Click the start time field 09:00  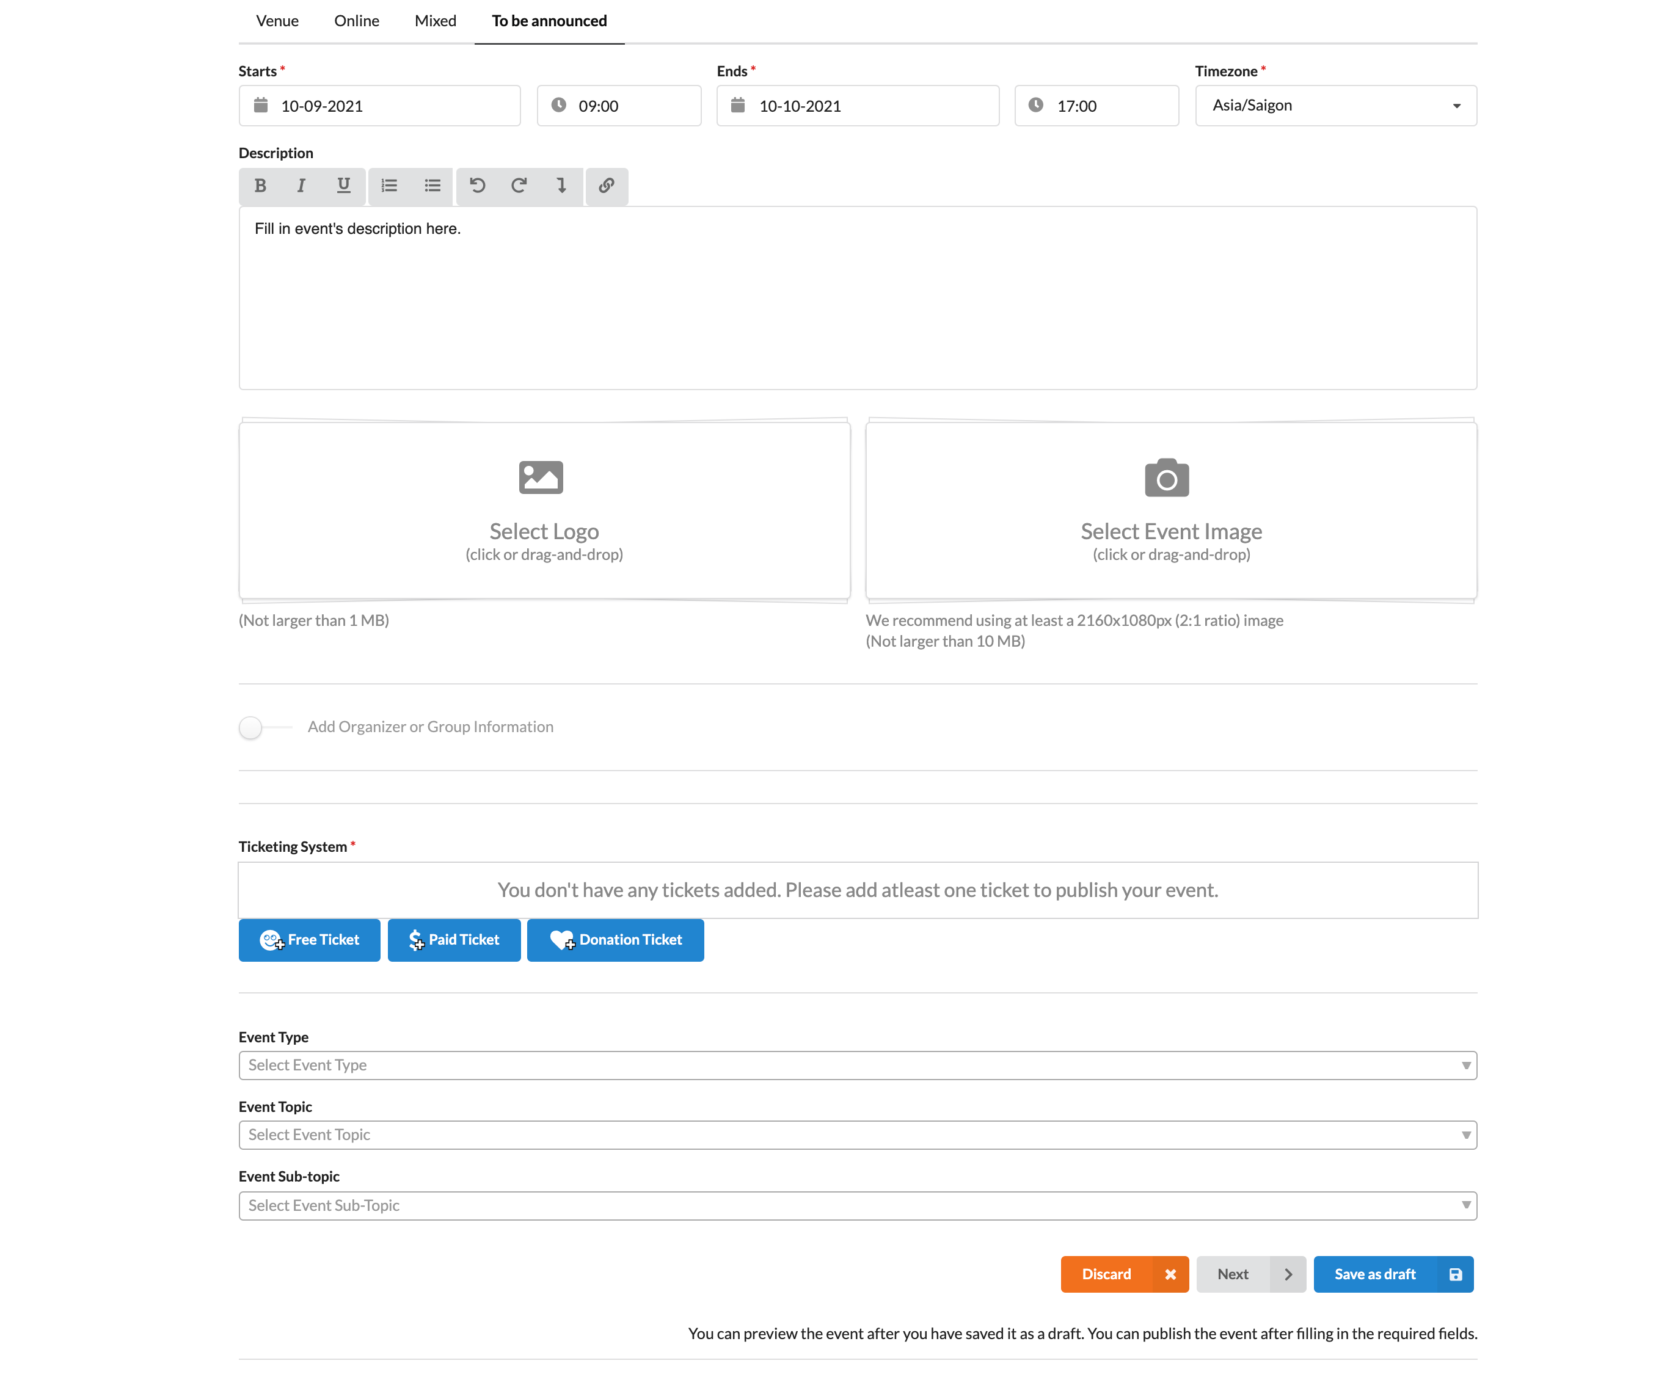pos(619,106)
